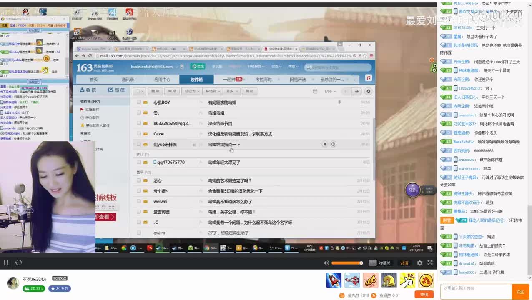Image resolution: width=532 pixels, height=300 pixels.
Task: Open the 标记为 mark-as dropdown
Action: (x=191, y=91)
